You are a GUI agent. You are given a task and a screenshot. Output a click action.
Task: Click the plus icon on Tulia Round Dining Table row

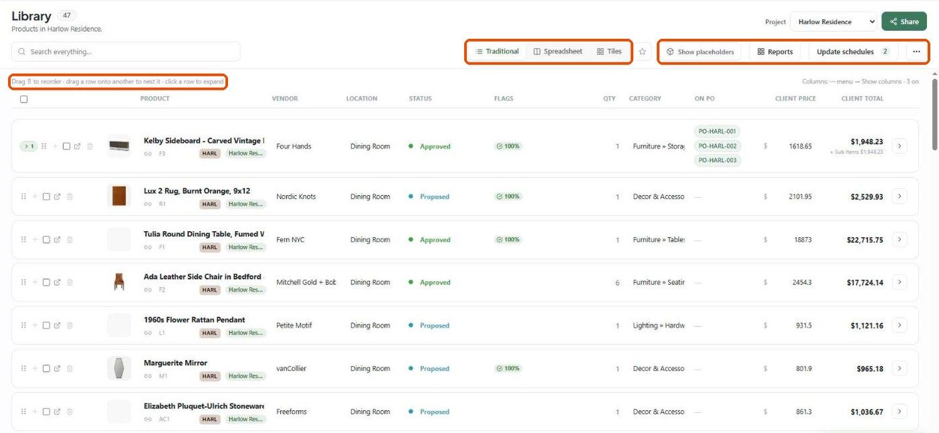[35, 239]
